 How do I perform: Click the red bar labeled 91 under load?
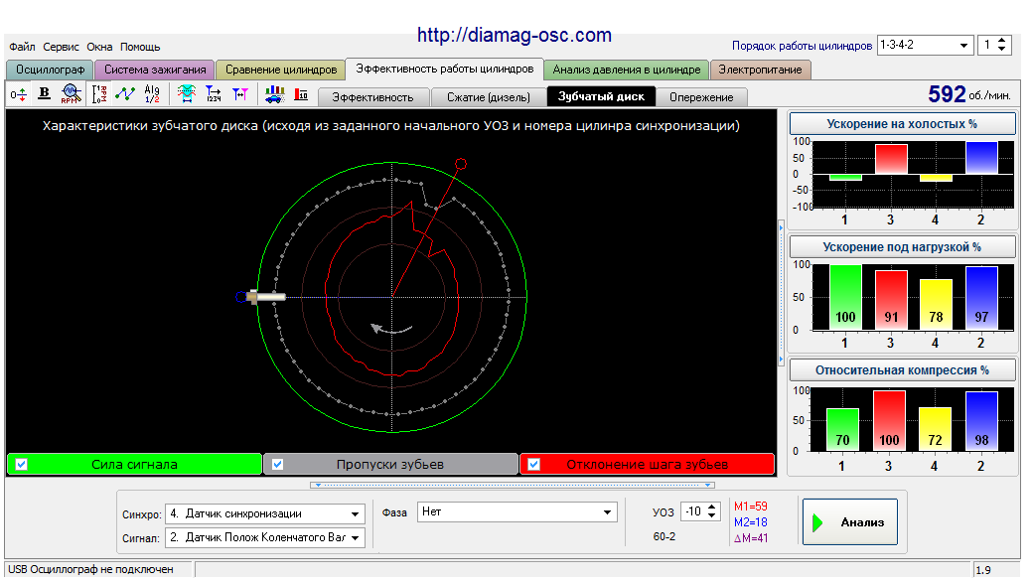[891, 300]
